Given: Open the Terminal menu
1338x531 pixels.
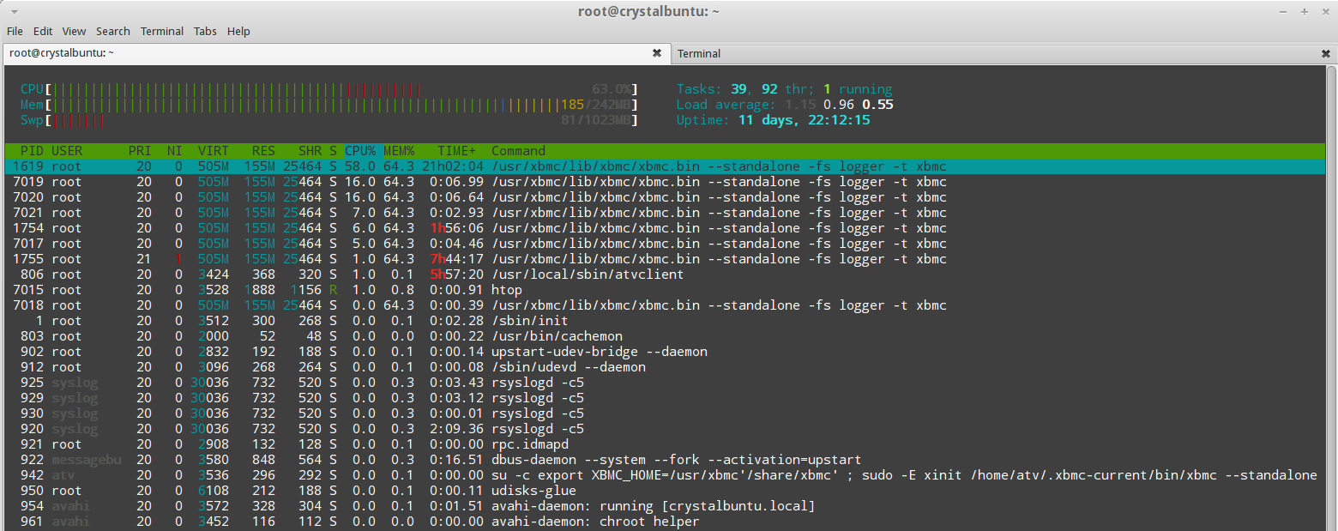Looking at the screenshot, I should pyautogui.click(x=162, y=31).
